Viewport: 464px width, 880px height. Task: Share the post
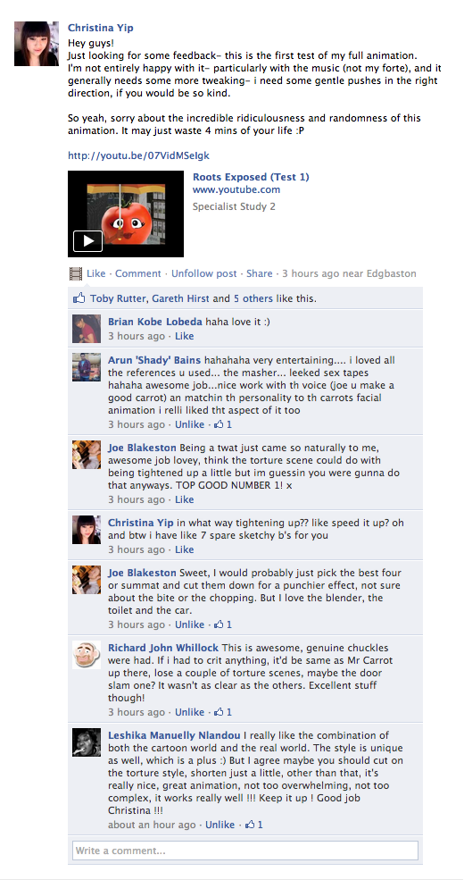pos(260,274)
